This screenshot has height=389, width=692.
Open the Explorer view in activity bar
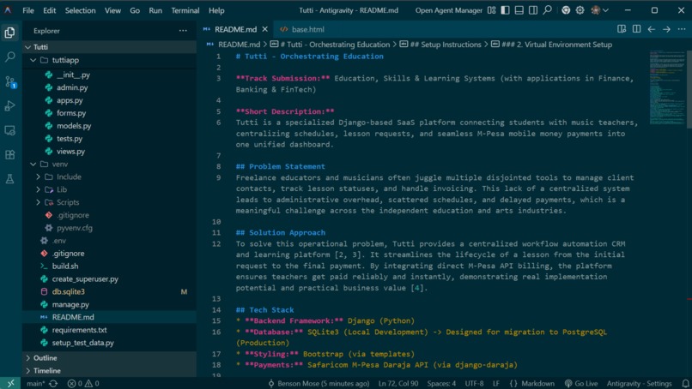coord(9,33)
